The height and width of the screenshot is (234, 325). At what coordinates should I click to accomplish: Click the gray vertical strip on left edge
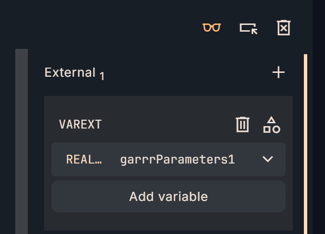22,144
